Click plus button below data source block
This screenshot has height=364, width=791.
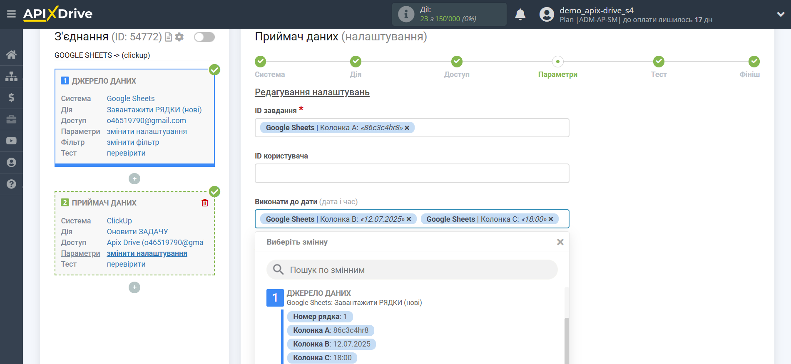[134, 179]
